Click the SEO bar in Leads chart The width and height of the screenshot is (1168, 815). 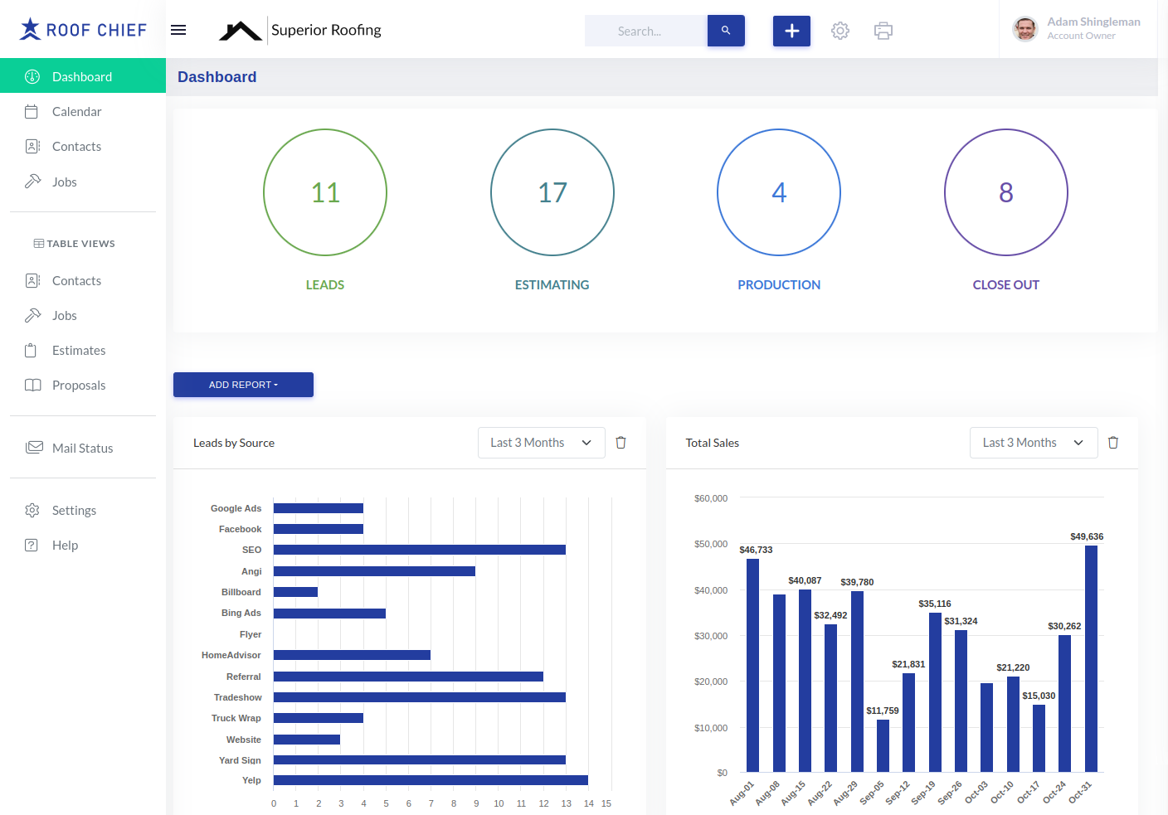point(420,550)
